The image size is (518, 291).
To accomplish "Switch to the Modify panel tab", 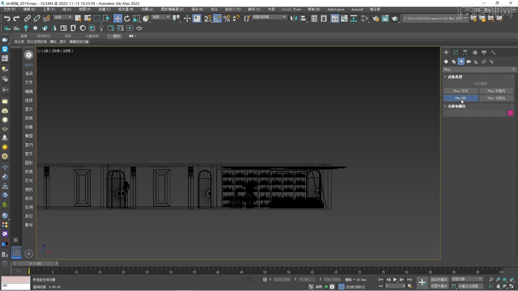I will pyautogui.click(x=456, y=53).
